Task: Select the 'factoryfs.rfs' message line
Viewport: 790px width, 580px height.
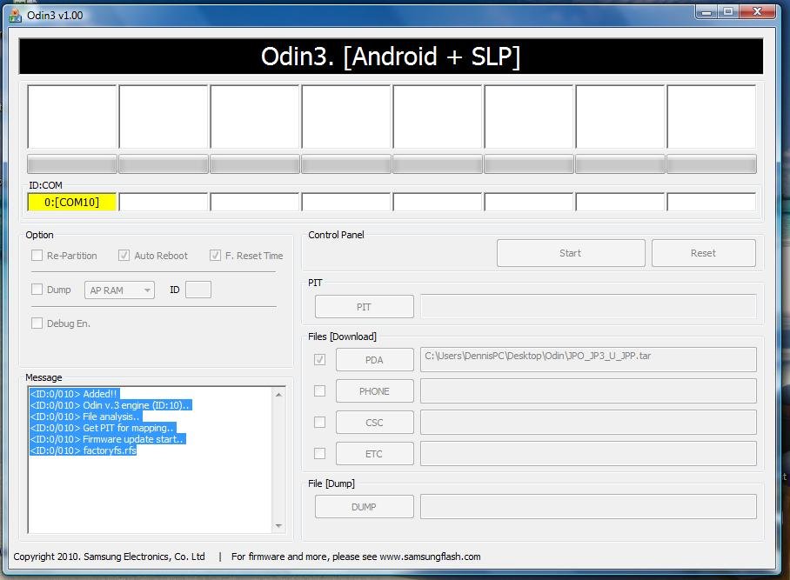Action: 84,450
